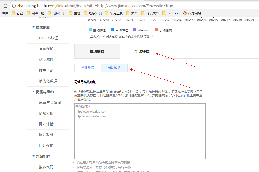Viewport: 259px width, 172px height.
Task: Select the 新站数据 sub-tab
Action: [114, 68]
